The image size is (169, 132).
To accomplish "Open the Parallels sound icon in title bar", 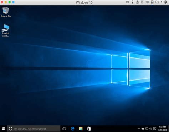I will [x=147, y=2].
